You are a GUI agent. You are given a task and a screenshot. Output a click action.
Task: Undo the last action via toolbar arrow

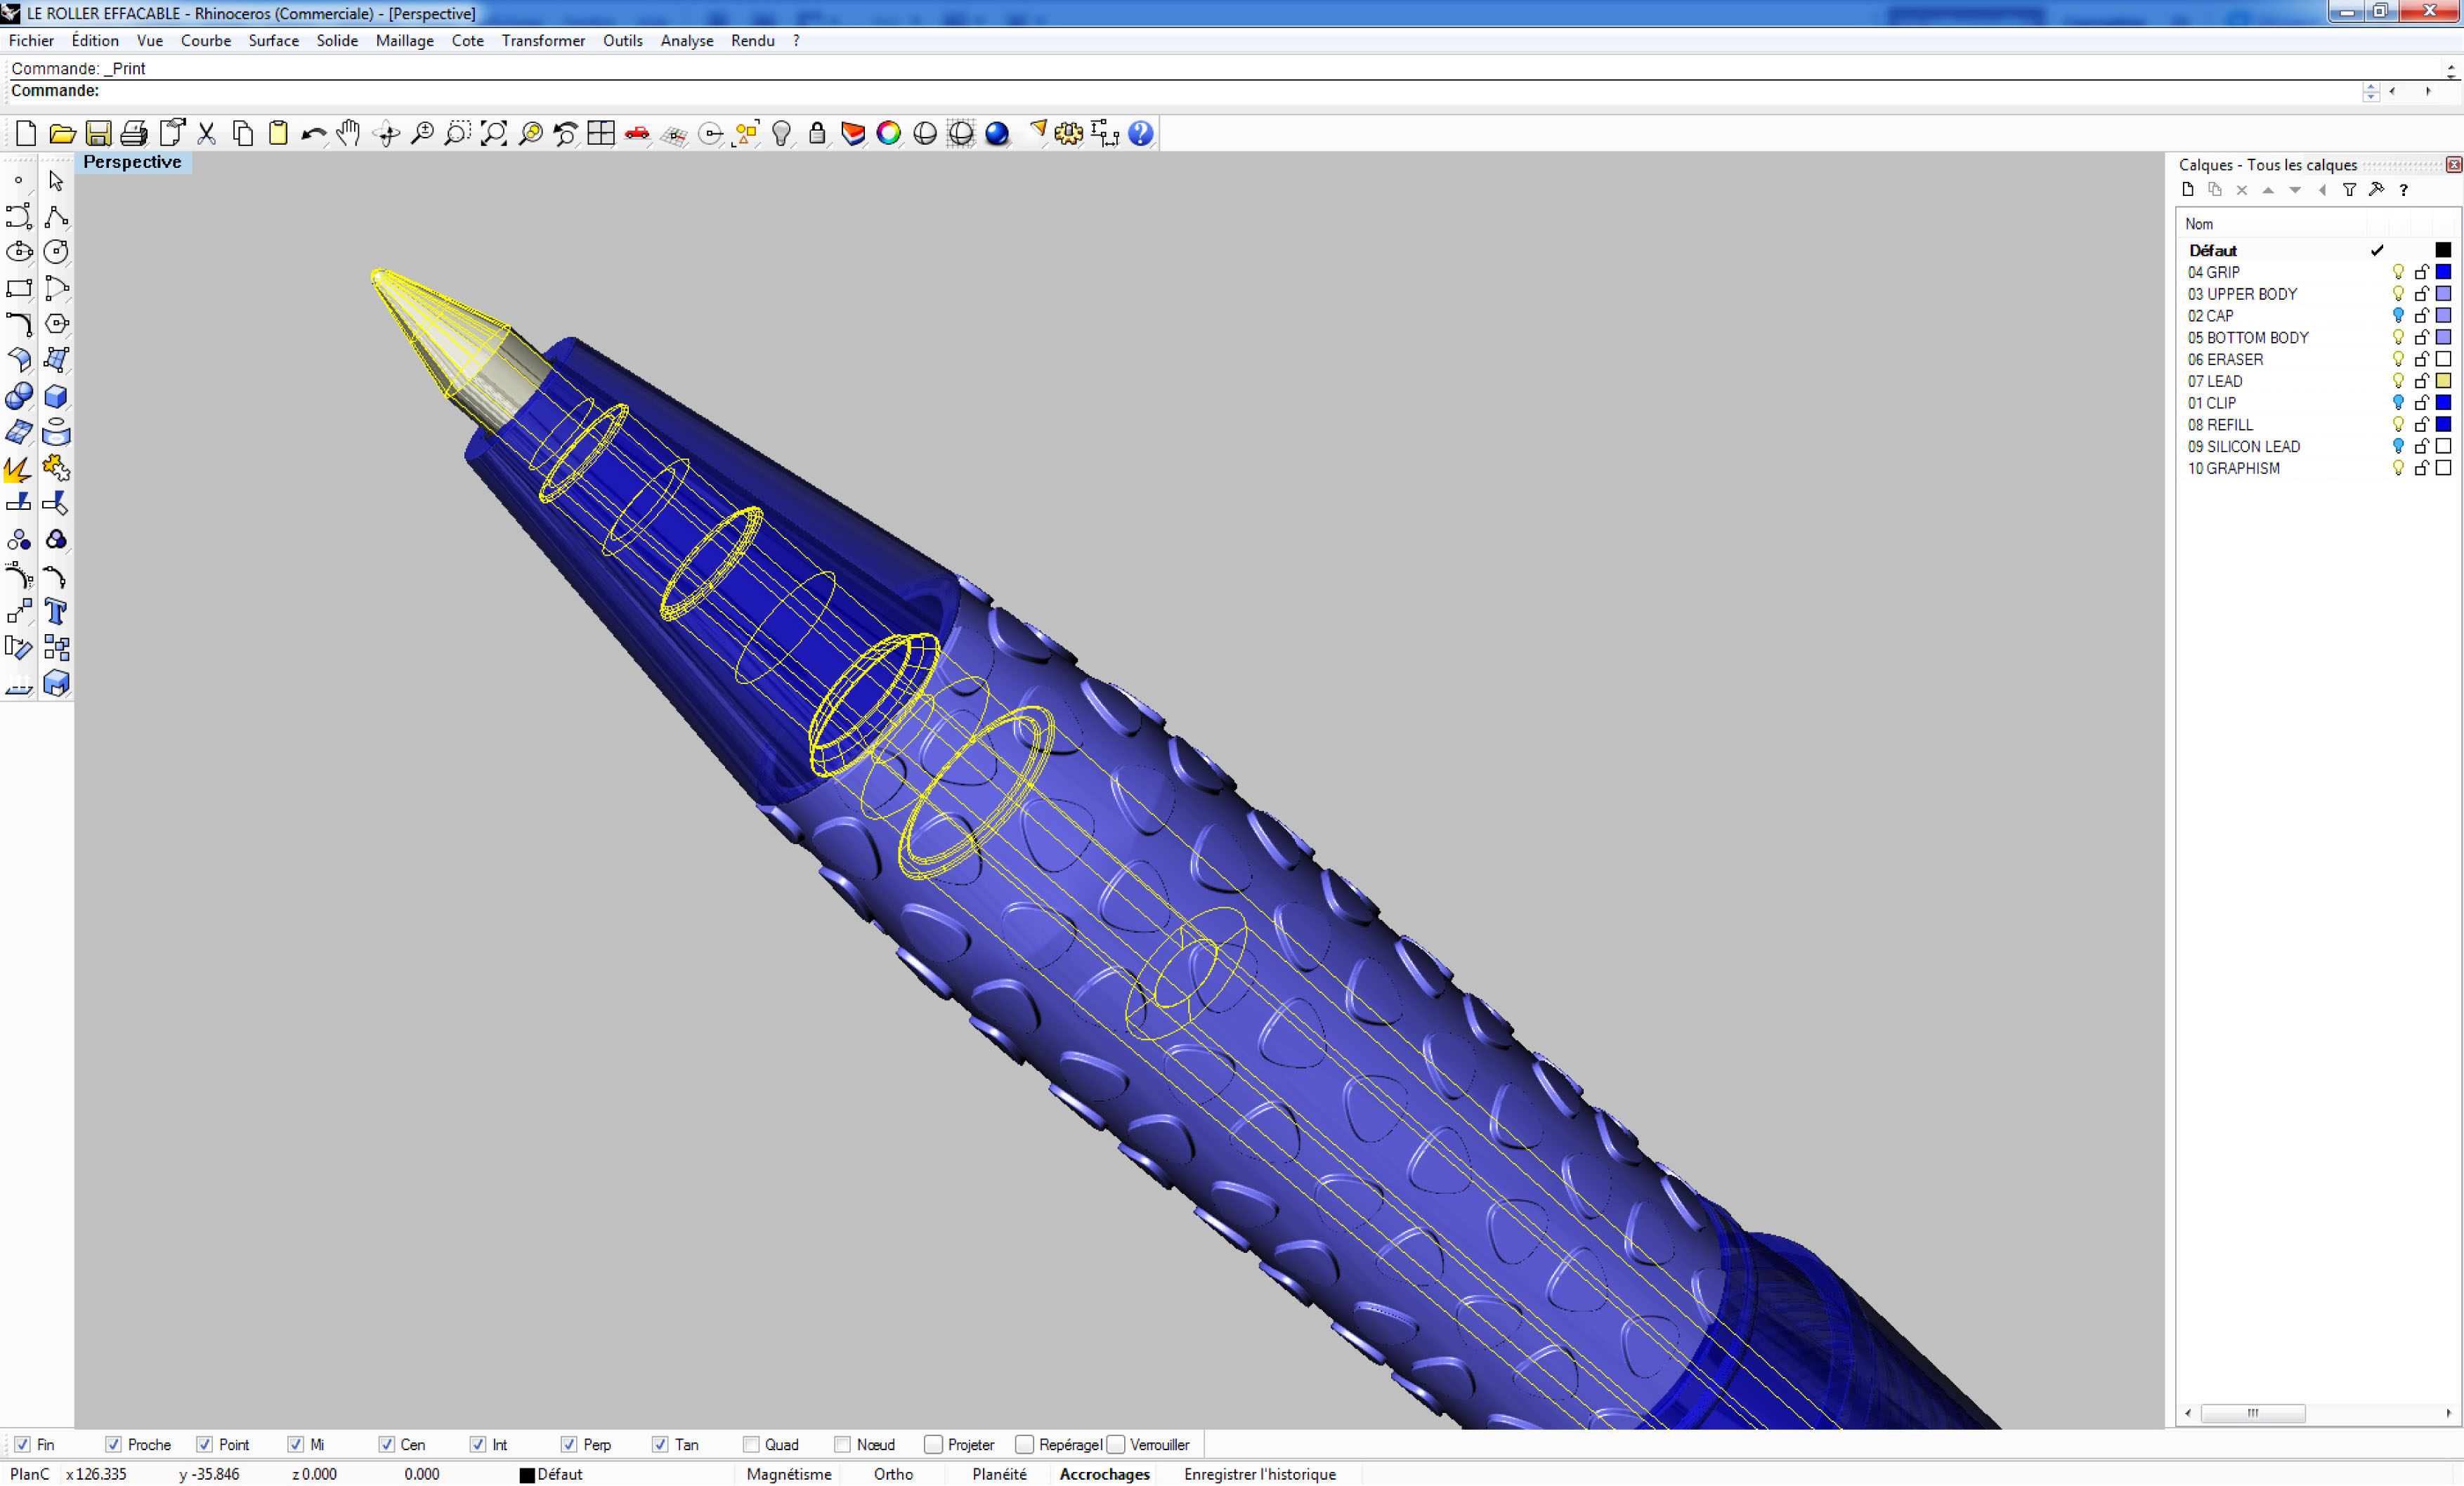[x=313, y=133]
